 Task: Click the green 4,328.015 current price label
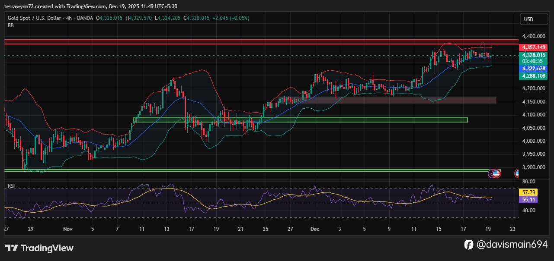(534, 55)
